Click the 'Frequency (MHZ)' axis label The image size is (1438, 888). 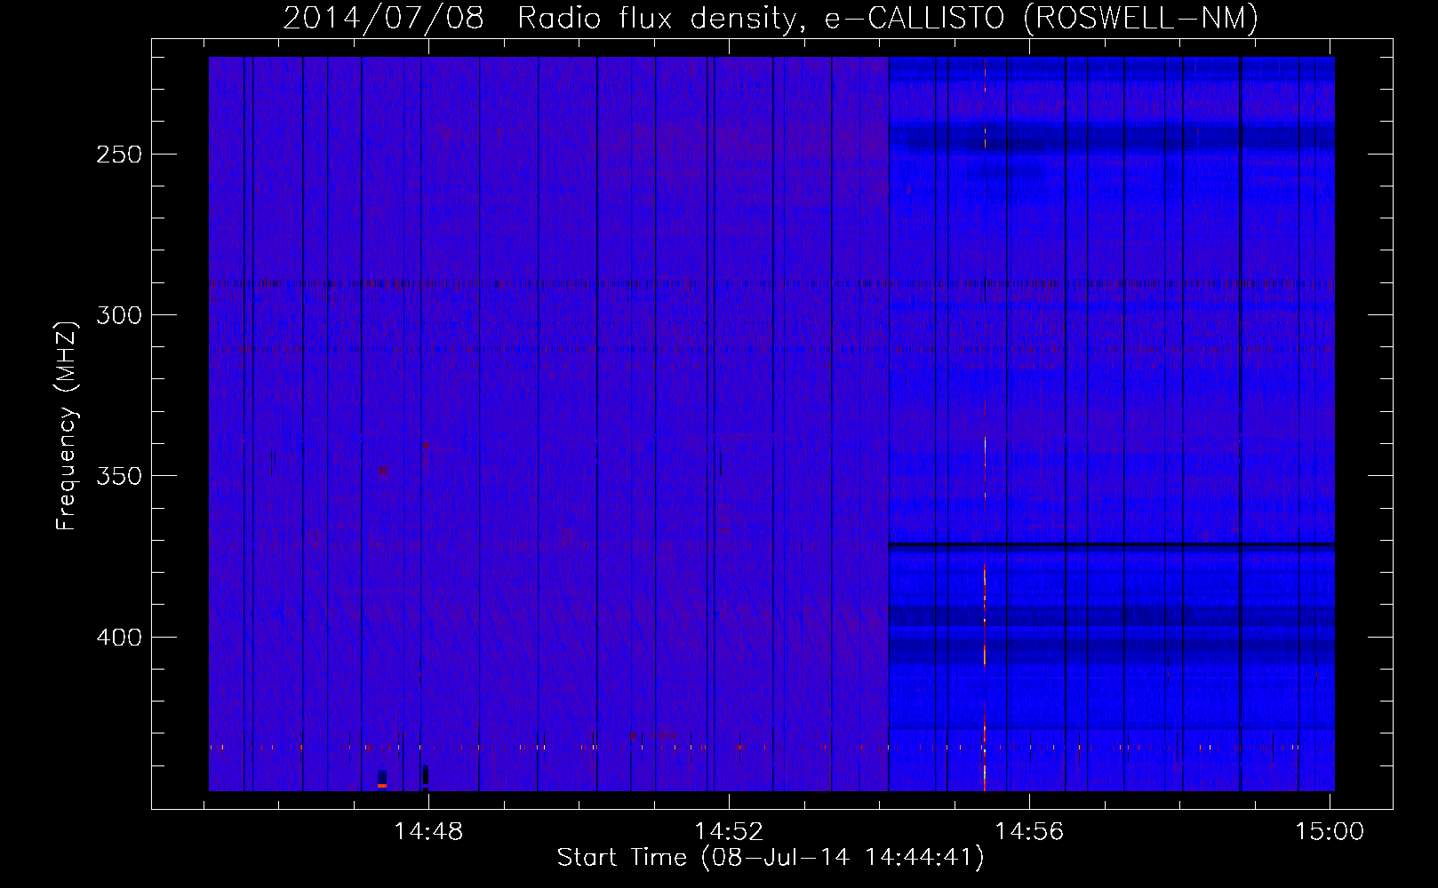pos(67,425)
